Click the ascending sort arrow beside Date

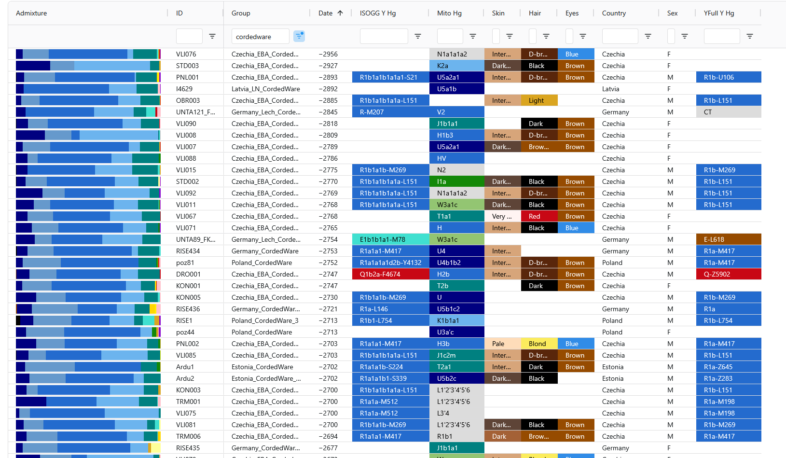(x=340, y=13)
